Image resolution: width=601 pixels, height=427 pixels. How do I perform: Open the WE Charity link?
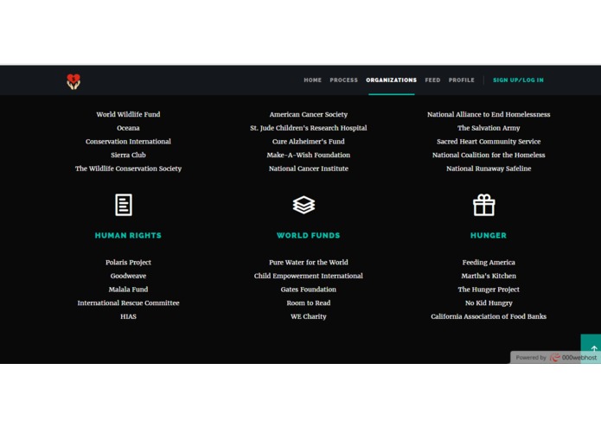click(309, 316)
